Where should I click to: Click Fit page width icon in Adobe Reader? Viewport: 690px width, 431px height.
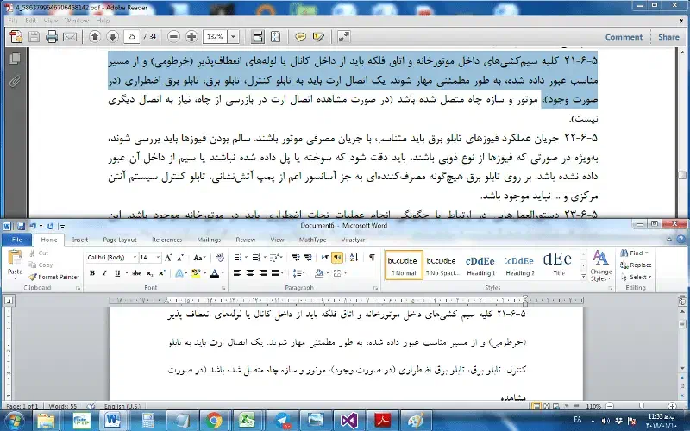click(x=257, y=37)
